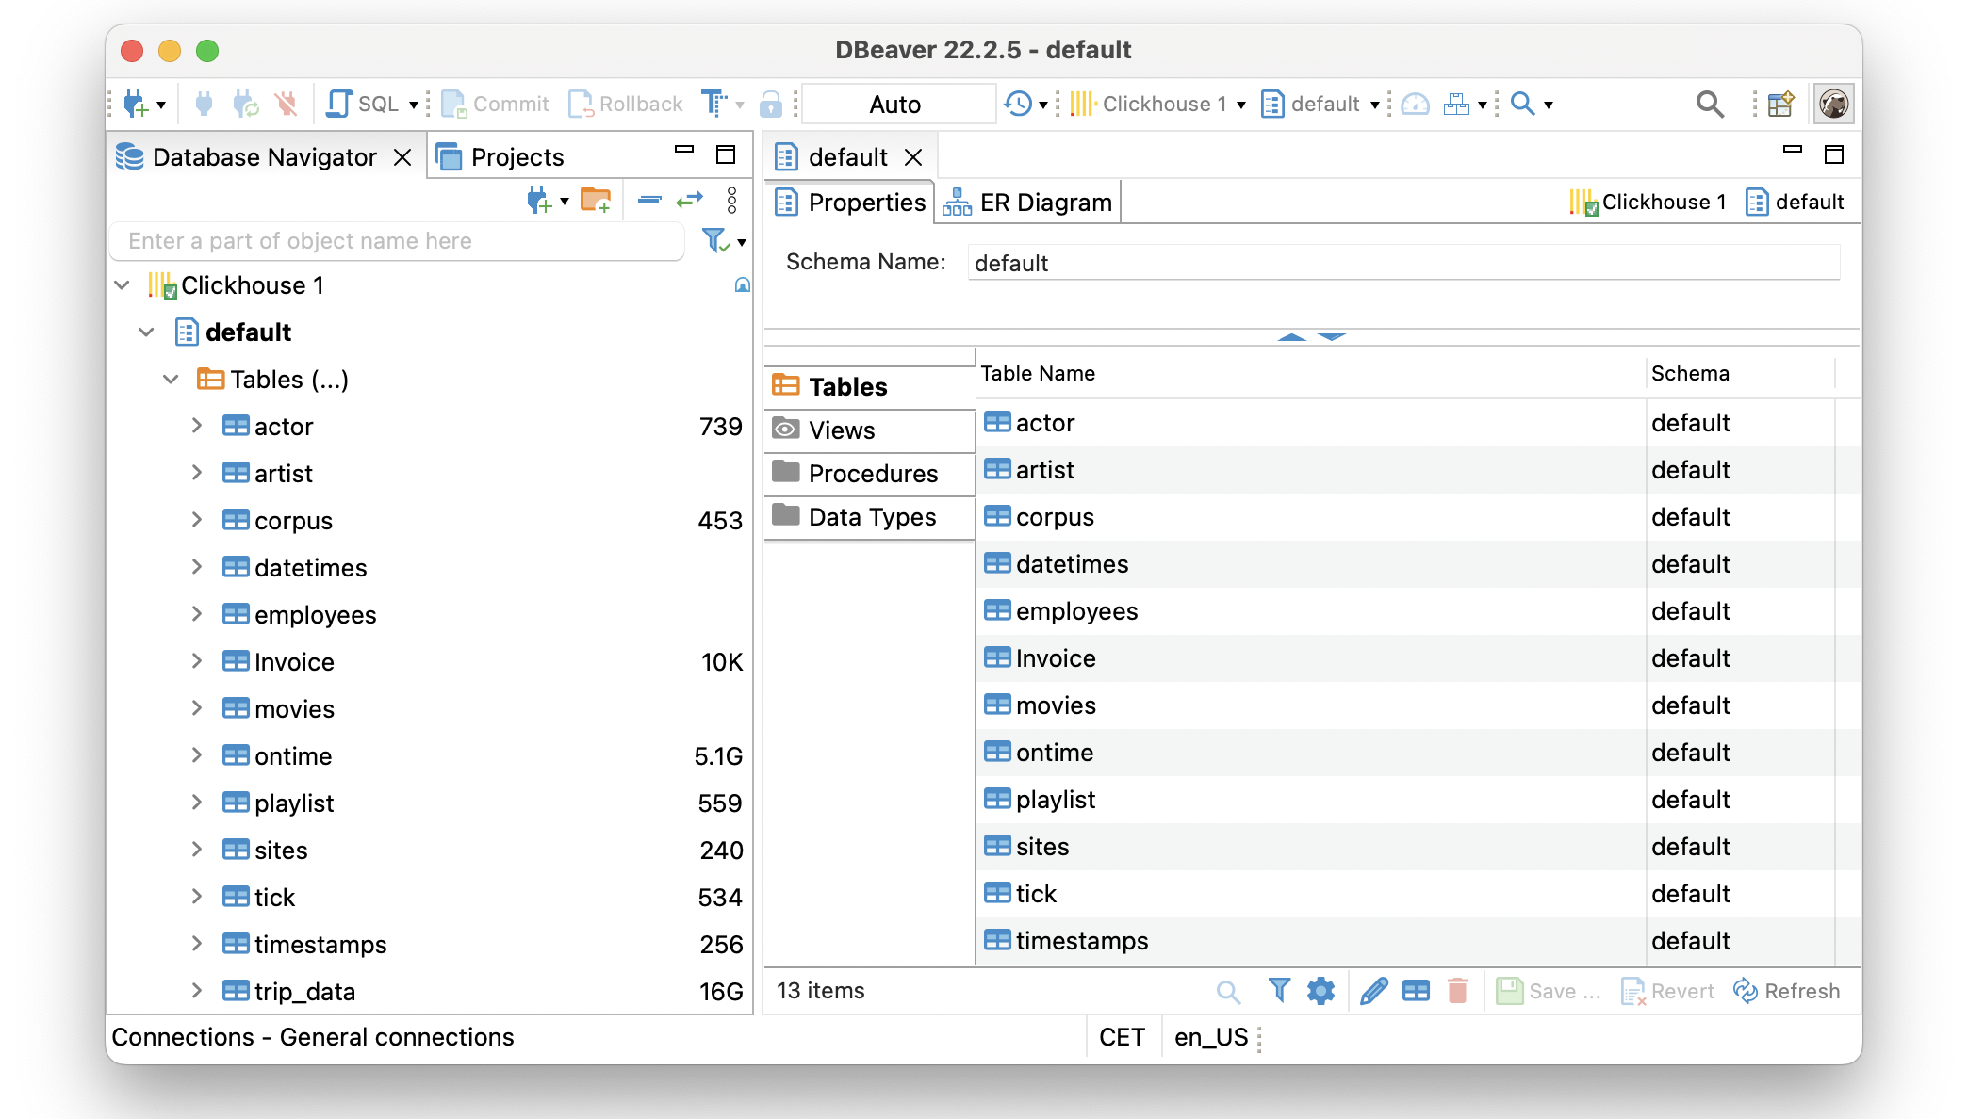The image size is (1968, 1119).
Task: Click the black global search magnifier
Action: click(1710, 104)
